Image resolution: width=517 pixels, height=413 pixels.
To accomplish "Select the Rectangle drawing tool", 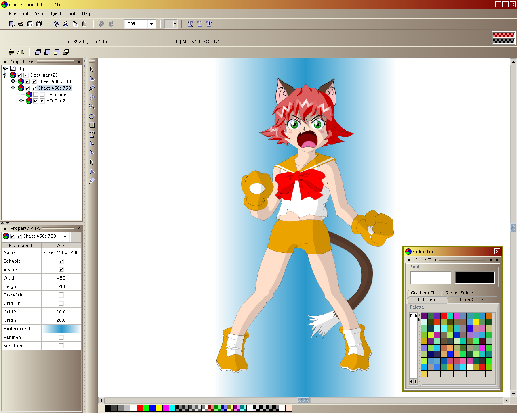I will 92,125.
